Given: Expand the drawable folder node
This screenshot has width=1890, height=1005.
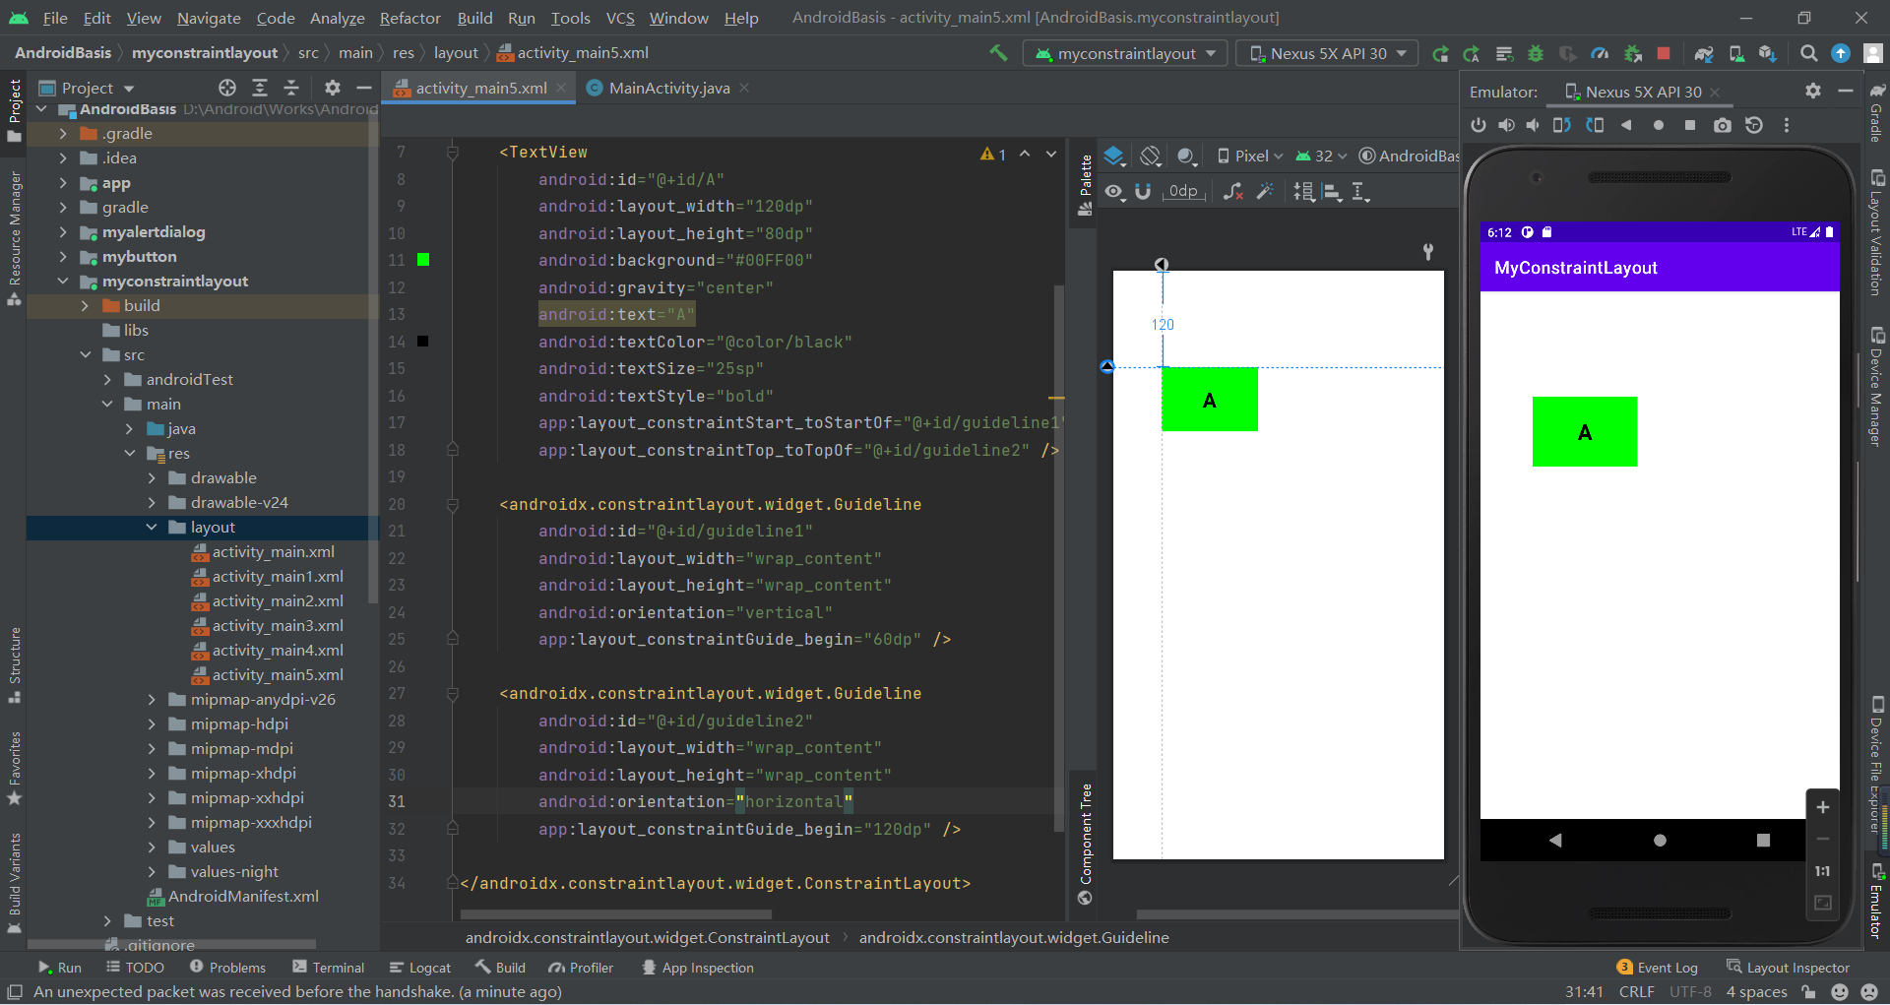Looking at the screenshot, I should pos(152,478).
